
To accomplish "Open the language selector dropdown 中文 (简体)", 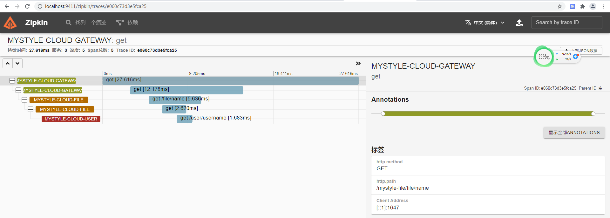I will click(x=485, y=23).
